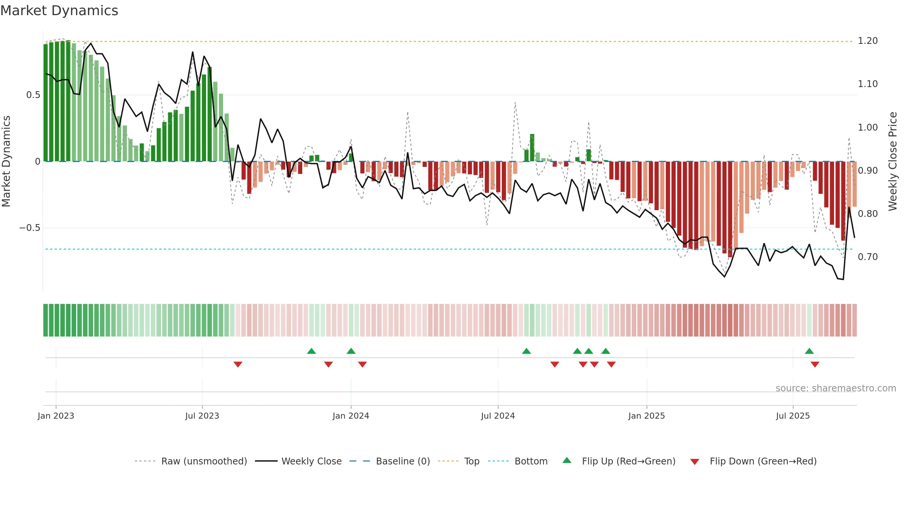Click the 0.80 right axis tick label
The height and width of the screenshot is (511, 909).
click(868, 214)
